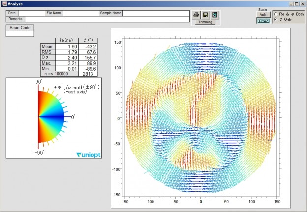
Task: Toggle the Fixed scale button
Action: click(x=263, y=21)
